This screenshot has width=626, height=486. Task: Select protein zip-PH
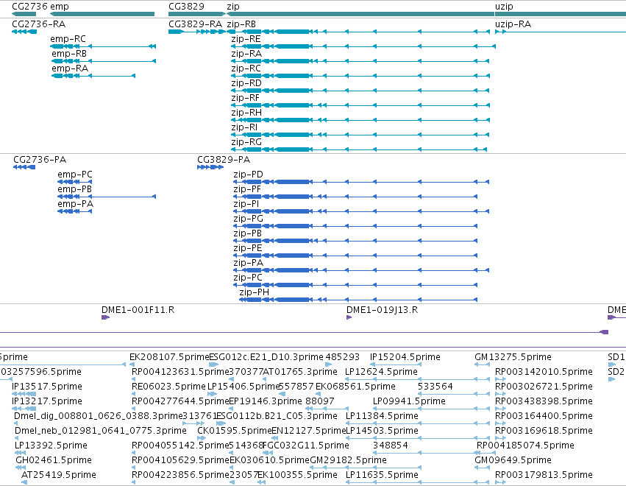click(x=255, y=292)
